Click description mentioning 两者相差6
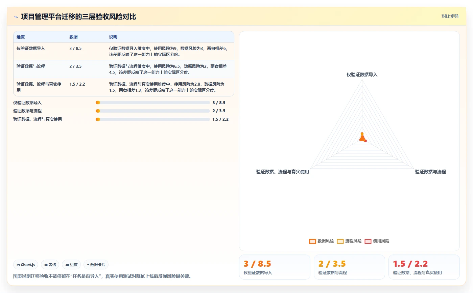 (168, 52)
